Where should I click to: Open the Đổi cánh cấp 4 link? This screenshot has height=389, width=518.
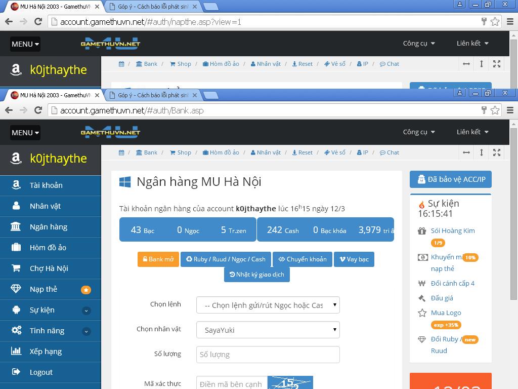[x=453, y=284]
